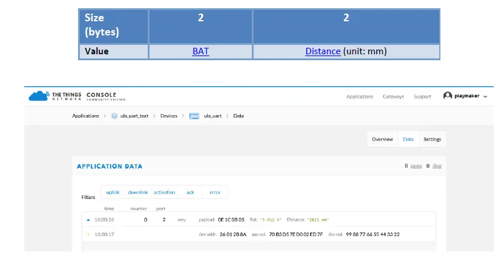Click the ula_uart_text application stack icon
Image resolution: width=496 pixels, height=258 pixels.
114,116
